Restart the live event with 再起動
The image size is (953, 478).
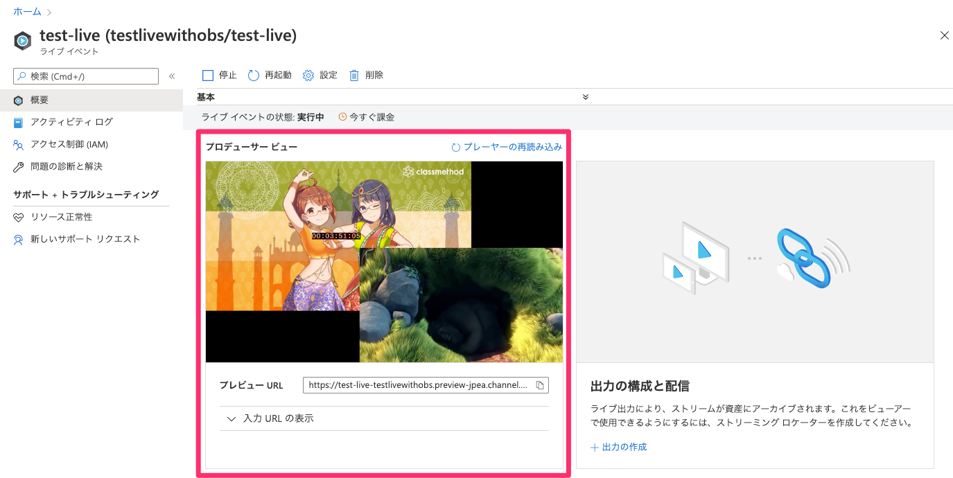point(270,75)
